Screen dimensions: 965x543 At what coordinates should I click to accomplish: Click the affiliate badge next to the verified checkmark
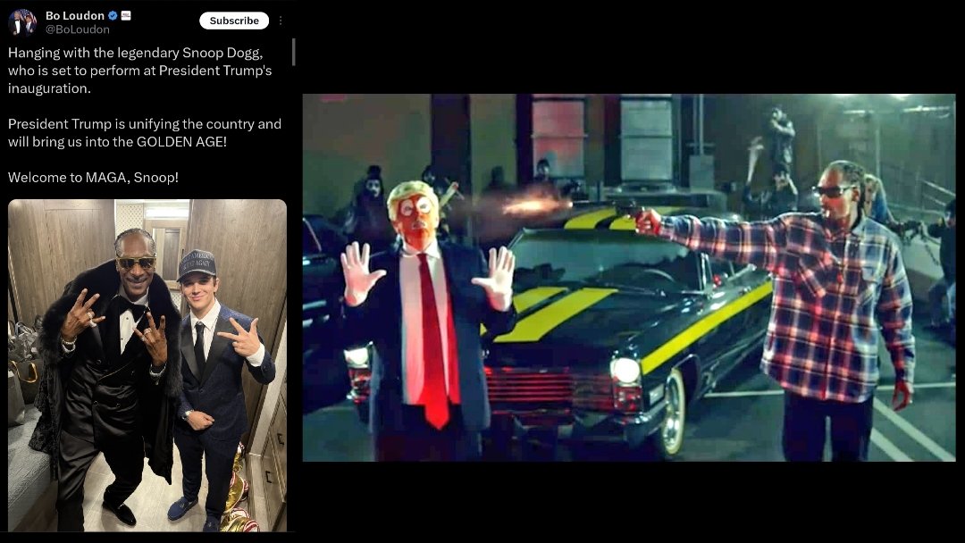(x=126, y=16)
